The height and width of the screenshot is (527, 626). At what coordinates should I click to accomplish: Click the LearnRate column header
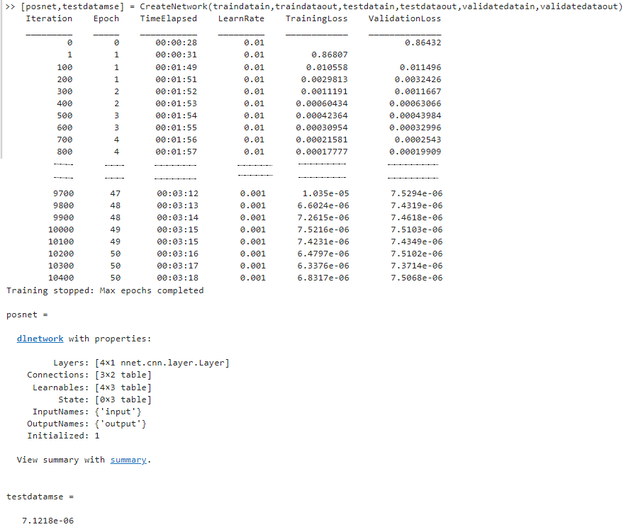(241, 18)
